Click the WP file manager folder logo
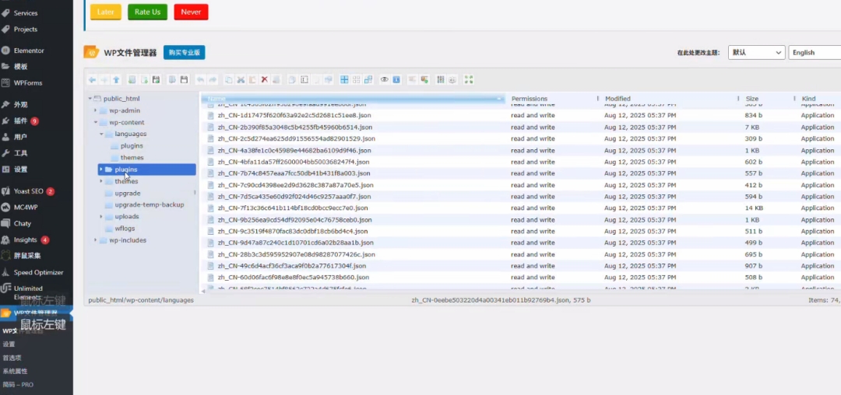The height and width of the screenshot is (395, 841). click(x=91, y=52)
